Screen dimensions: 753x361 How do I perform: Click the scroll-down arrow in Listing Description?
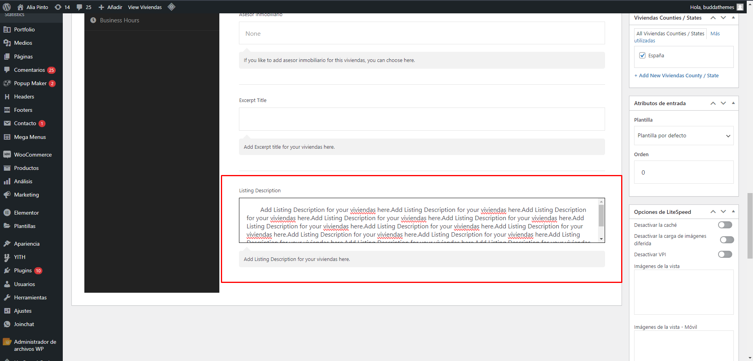point(601,239)
